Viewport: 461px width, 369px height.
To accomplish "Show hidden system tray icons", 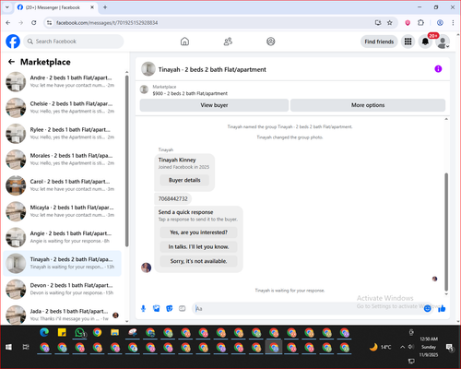I will click(402, 347).
